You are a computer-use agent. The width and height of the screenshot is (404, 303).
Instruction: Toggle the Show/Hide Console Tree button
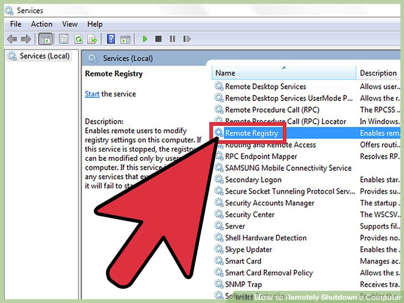(x=46, y=39)
